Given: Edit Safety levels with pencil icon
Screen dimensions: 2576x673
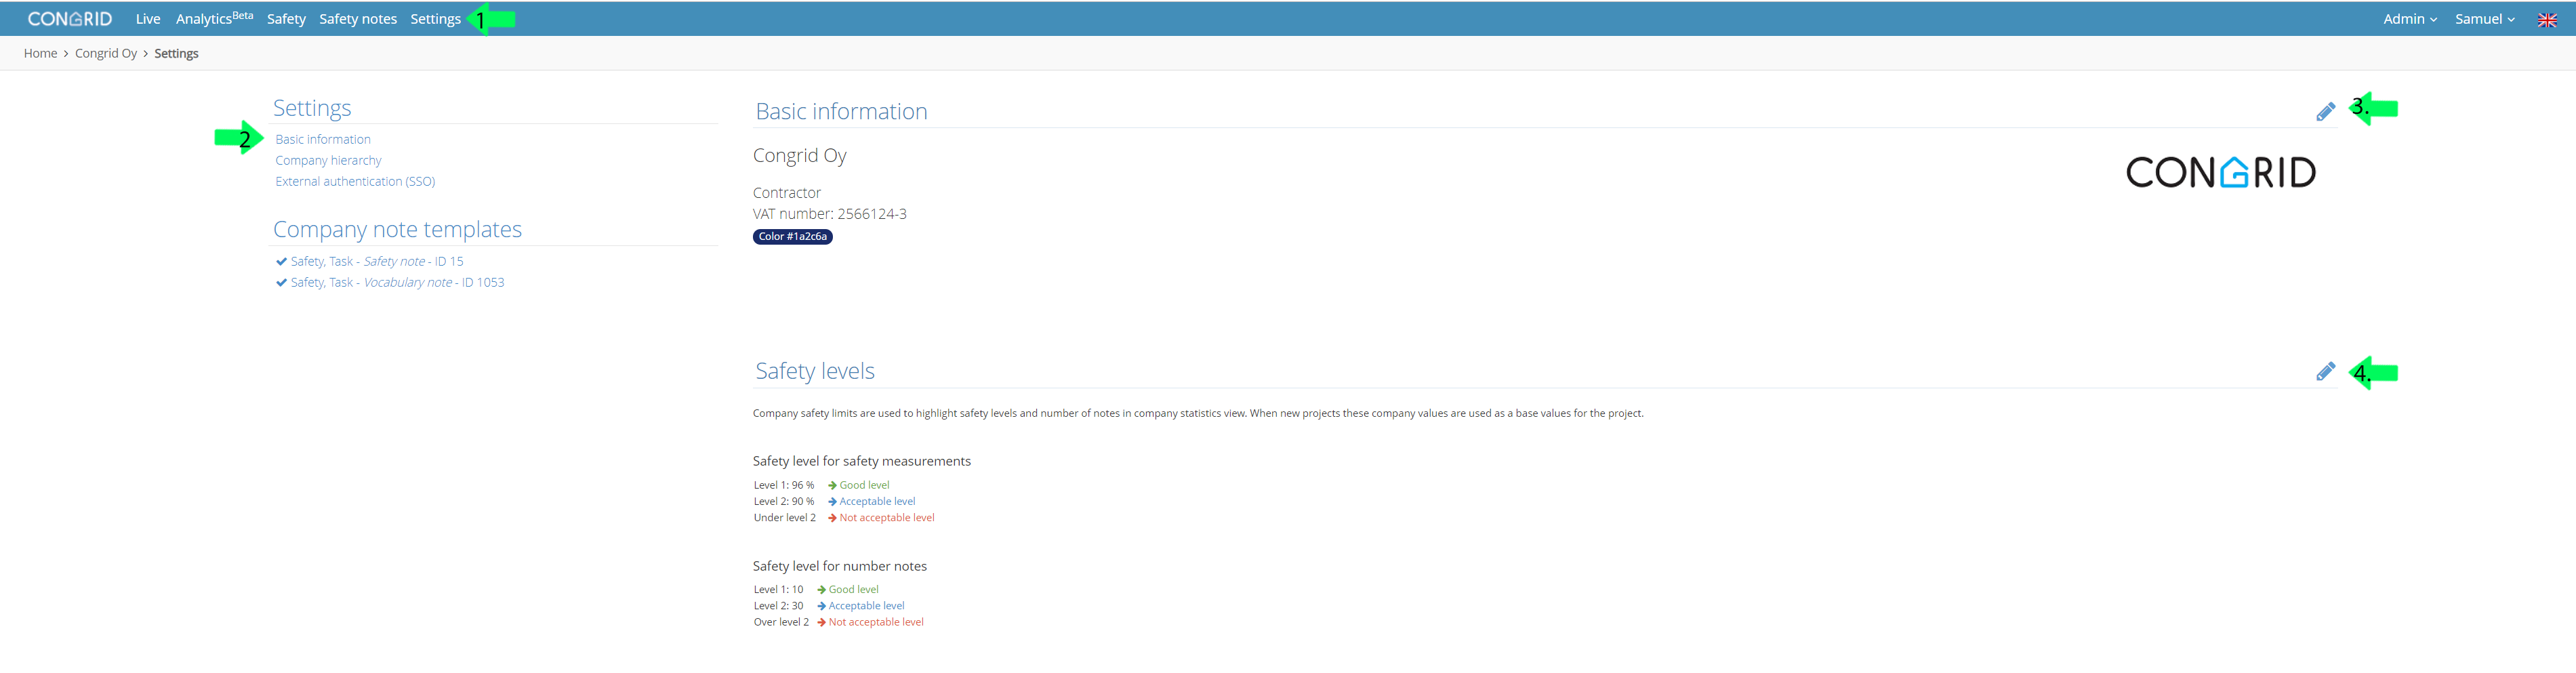Looking at the screenshot, I should 2326,372.
